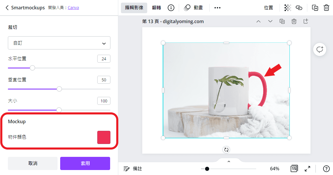333x175 pixels.
Task: Apply changes with the 套用 button
Action: point(85,164)
